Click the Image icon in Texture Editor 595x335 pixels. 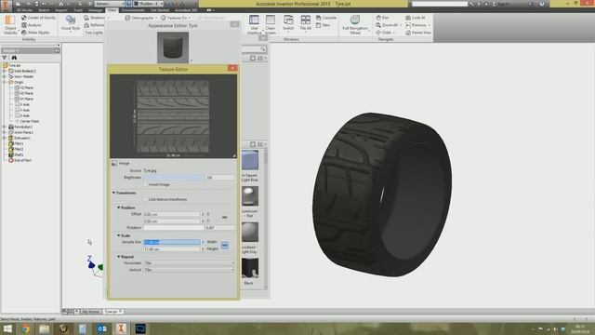click(x=114, y=164)
